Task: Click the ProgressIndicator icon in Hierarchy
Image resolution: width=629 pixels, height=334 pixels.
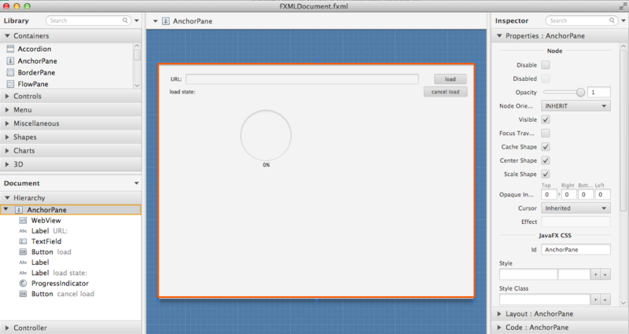Action: point(23,283)
